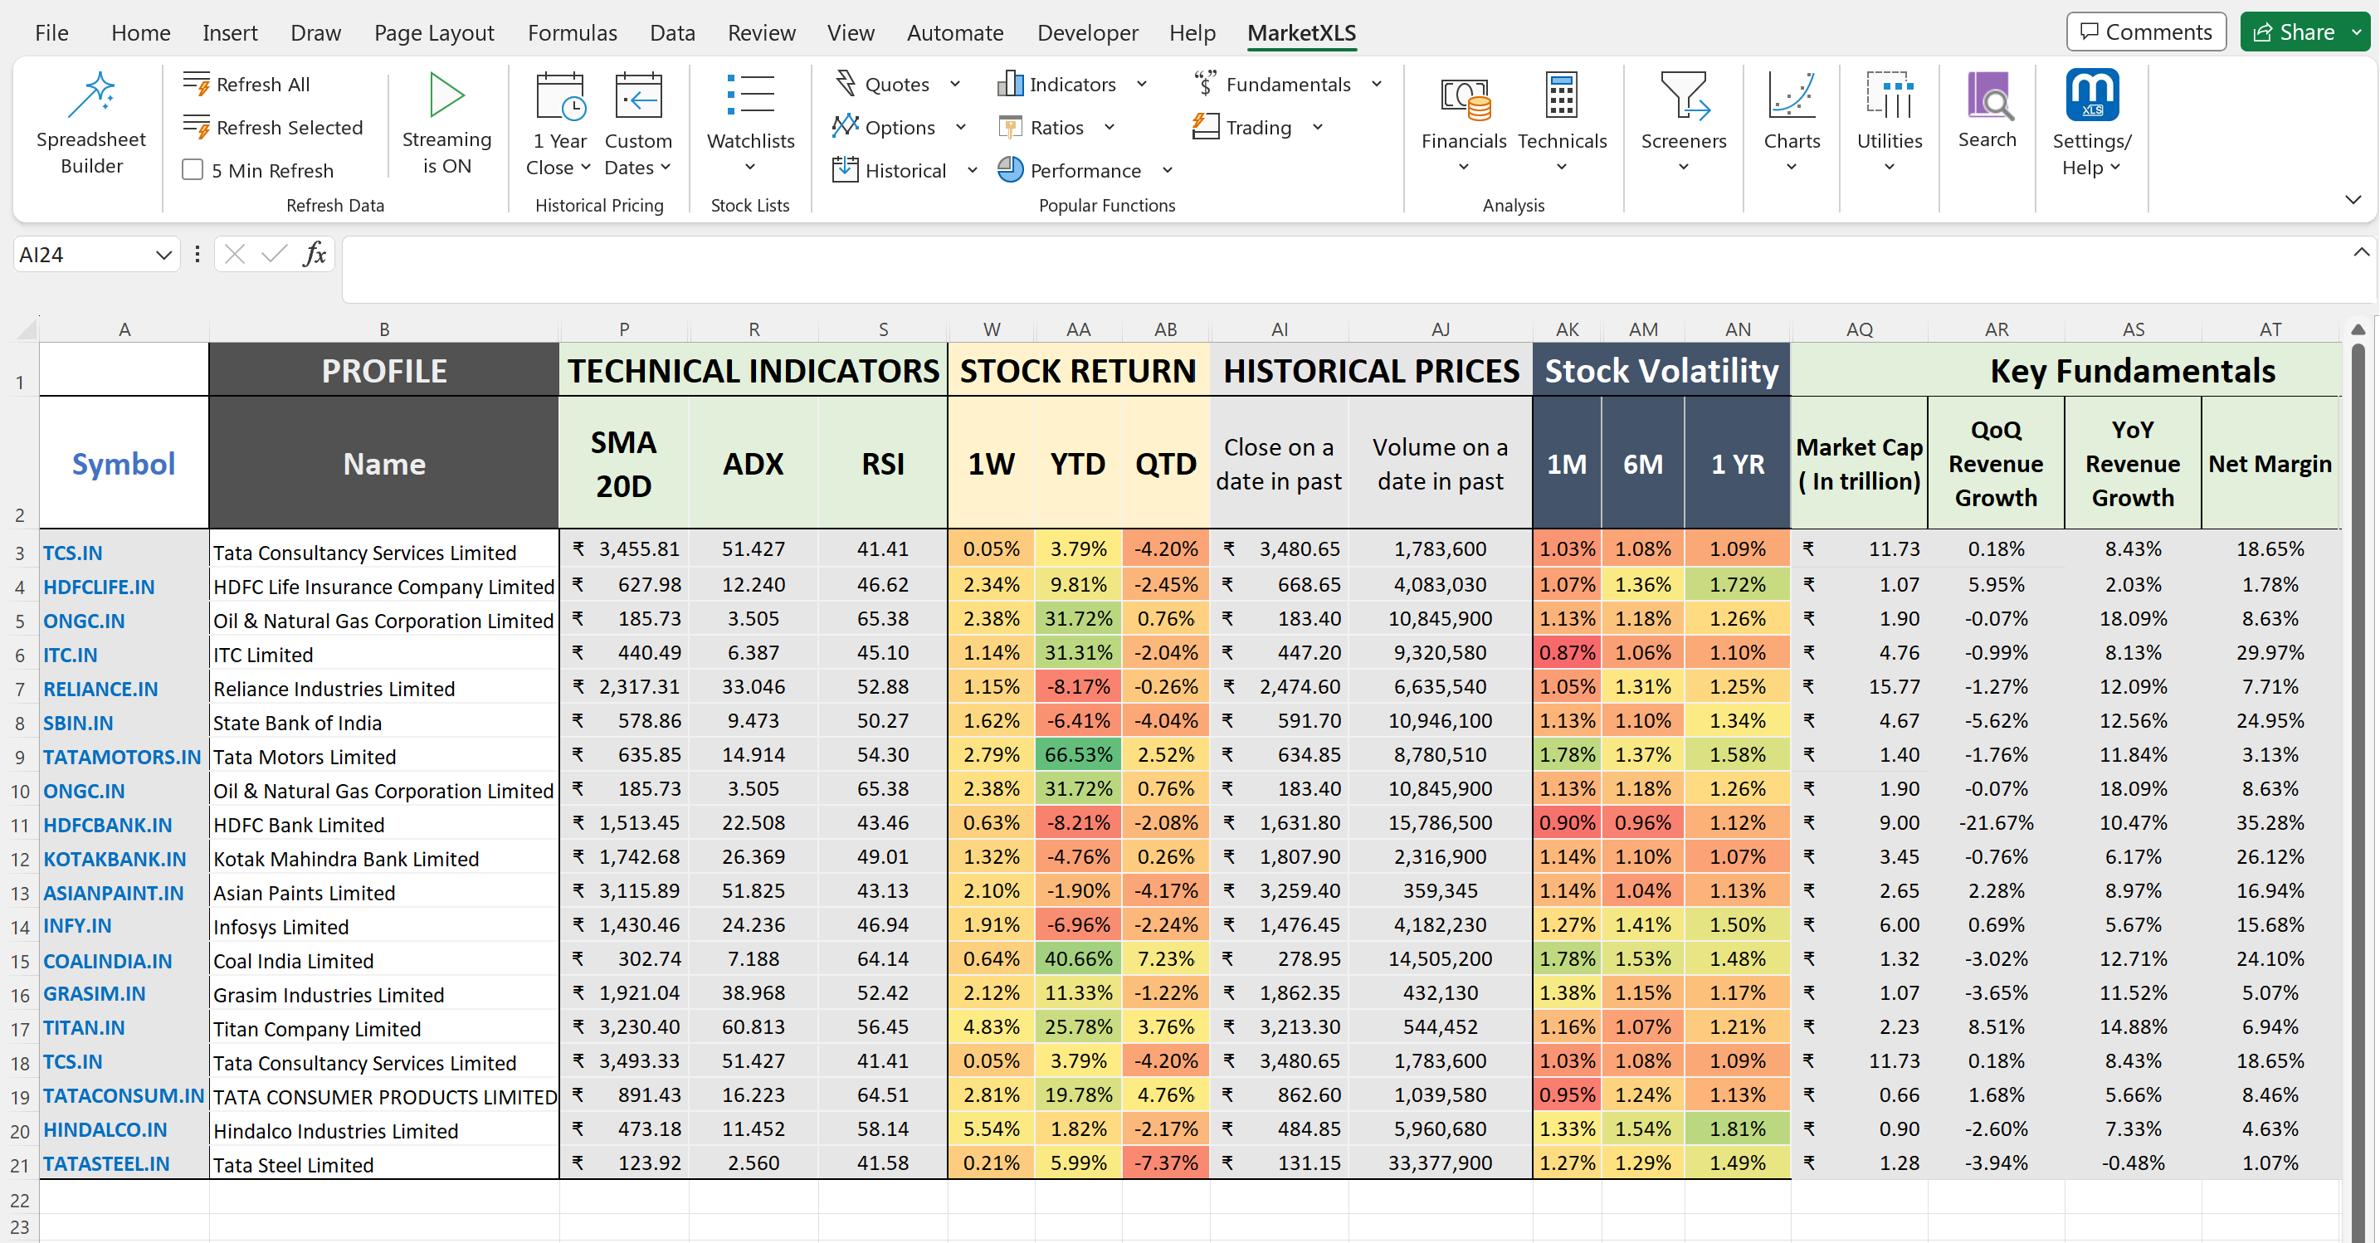Toggle the Streaming play icon

pos(447,95)
